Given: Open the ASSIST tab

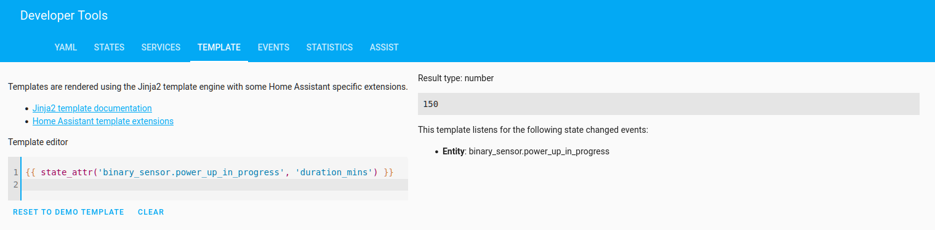Looking at the screenshot, I should click(384, 47).
